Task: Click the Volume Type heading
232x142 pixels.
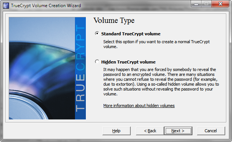Action: 114,20
